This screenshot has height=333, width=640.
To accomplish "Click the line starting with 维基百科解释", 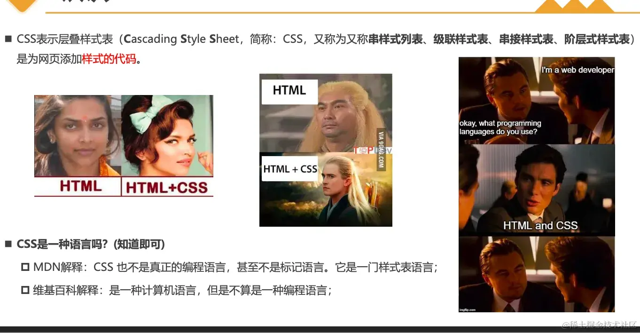I will point(182,290).
